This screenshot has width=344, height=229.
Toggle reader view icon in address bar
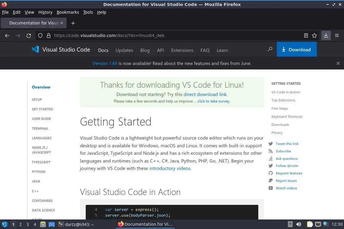(306, 35)
